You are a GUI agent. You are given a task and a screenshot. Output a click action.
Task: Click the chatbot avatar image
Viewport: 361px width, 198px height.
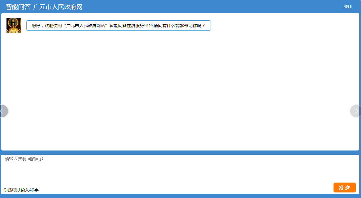pos(14,25)
